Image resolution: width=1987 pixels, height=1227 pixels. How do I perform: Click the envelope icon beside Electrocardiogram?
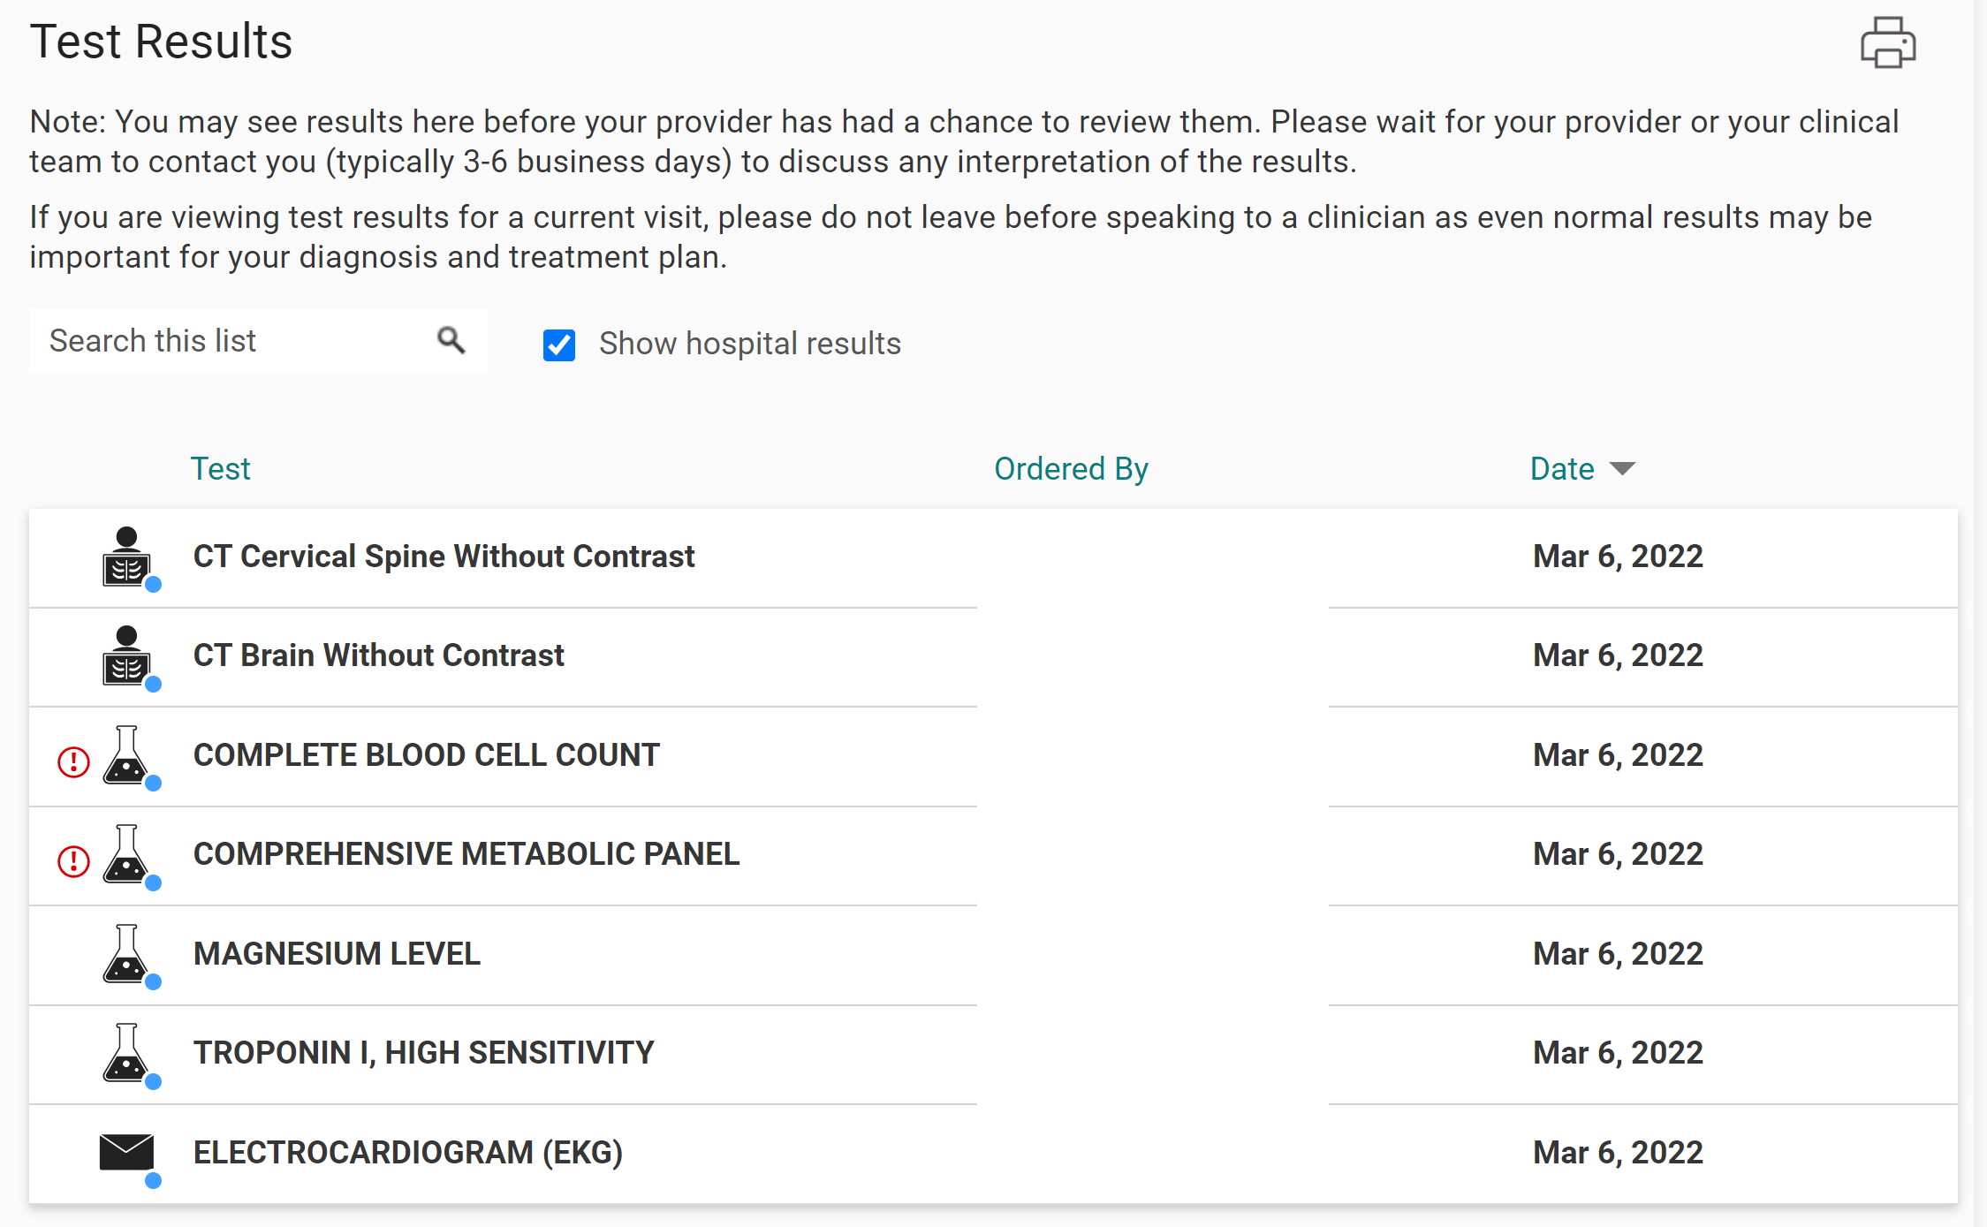[126, 1152]
